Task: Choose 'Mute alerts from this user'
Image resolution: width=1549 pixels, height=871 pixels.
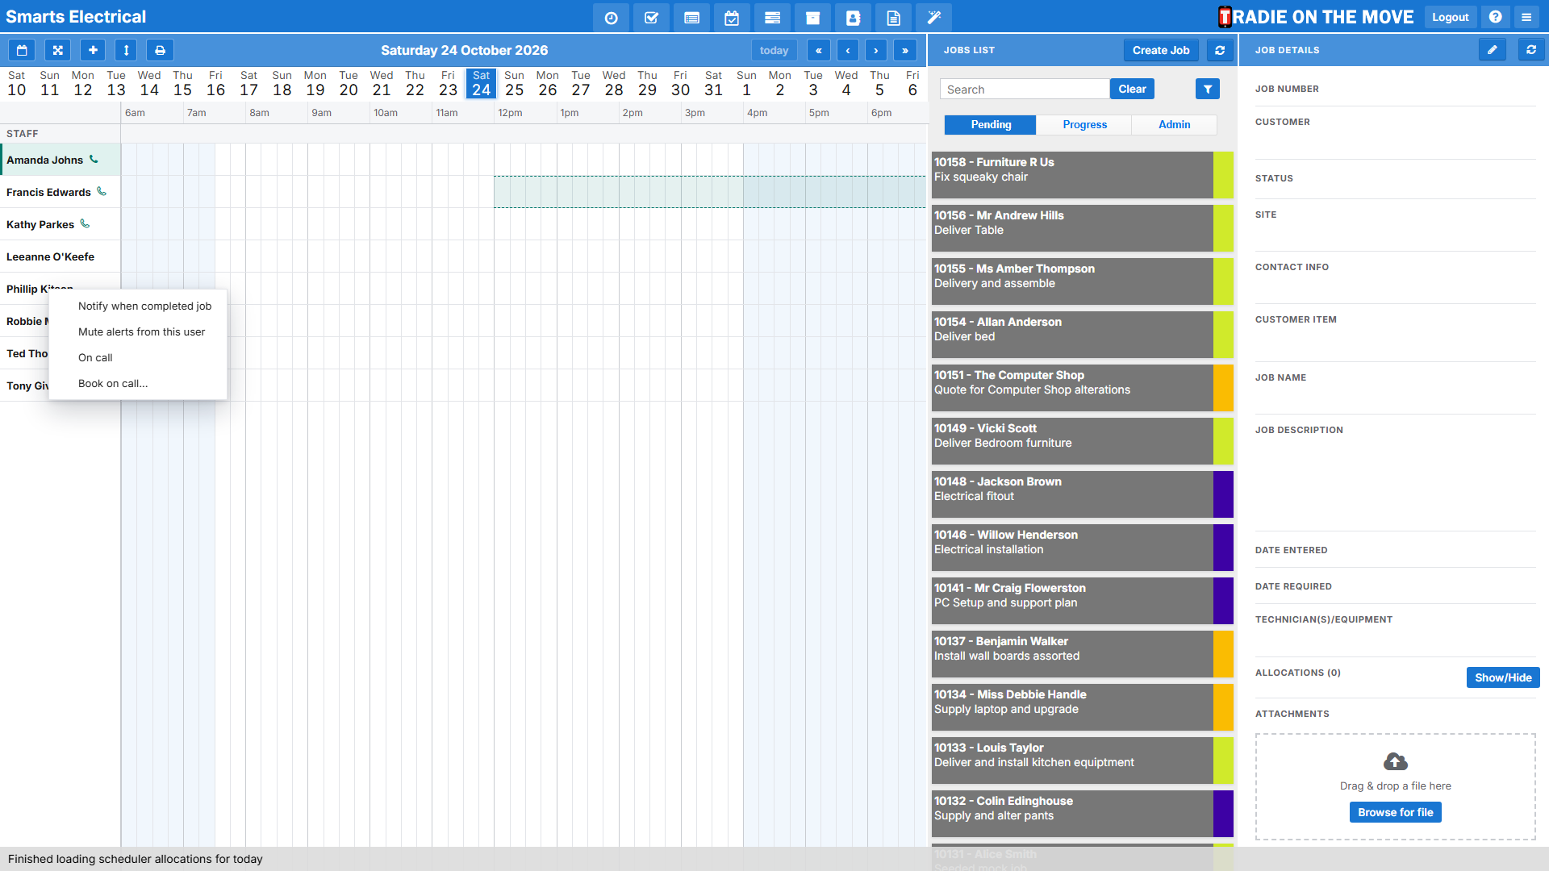Action: point(138,331)
